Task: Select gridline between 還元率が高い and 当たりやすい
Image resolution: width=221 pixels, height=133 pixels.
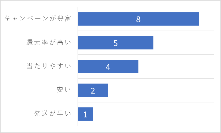Action: click(x=146, y=54)
